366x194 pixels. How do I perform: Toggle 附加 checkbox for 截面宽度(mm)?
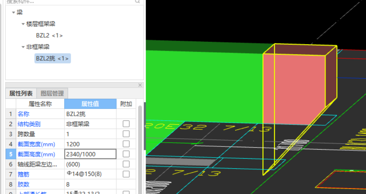point(126,144)
